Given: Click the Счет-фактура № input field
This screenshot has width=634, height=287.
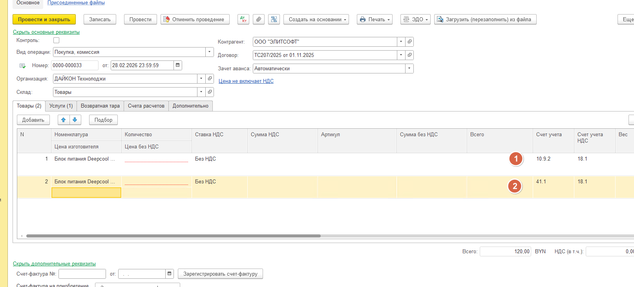Looking at the screenshot, I should (x=82, y=274).
